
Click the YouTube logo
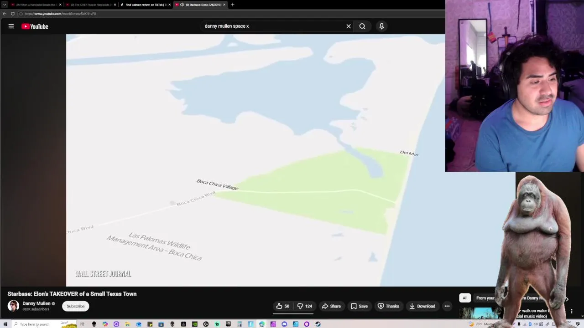[x=35, y=26]
